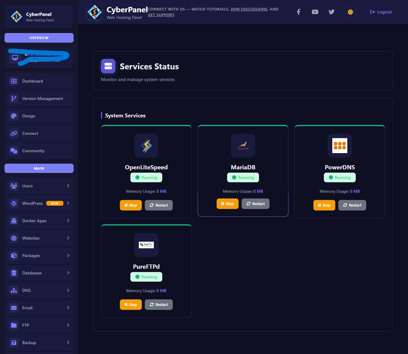Open the Design menu item
This screenshot has height=354, width=408.
coord(39,116)
